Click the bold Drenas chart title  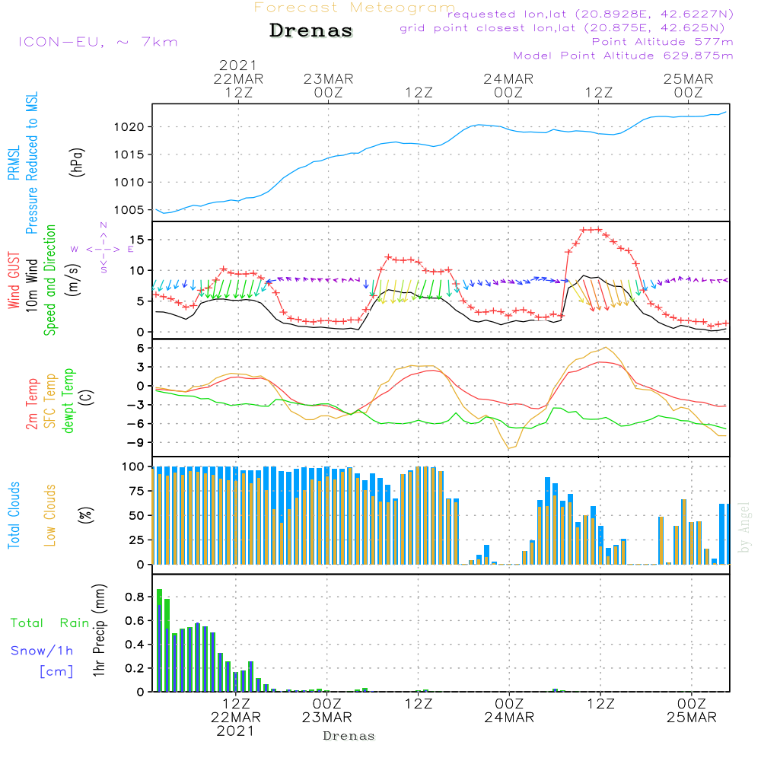311,31
